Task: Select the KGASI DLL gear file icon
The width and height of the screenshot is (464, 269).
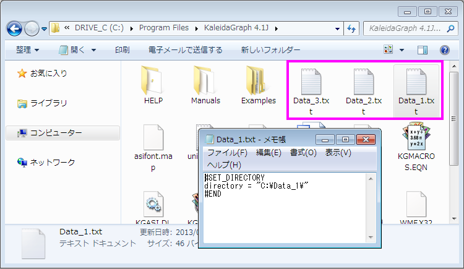Action: [153, 204]
